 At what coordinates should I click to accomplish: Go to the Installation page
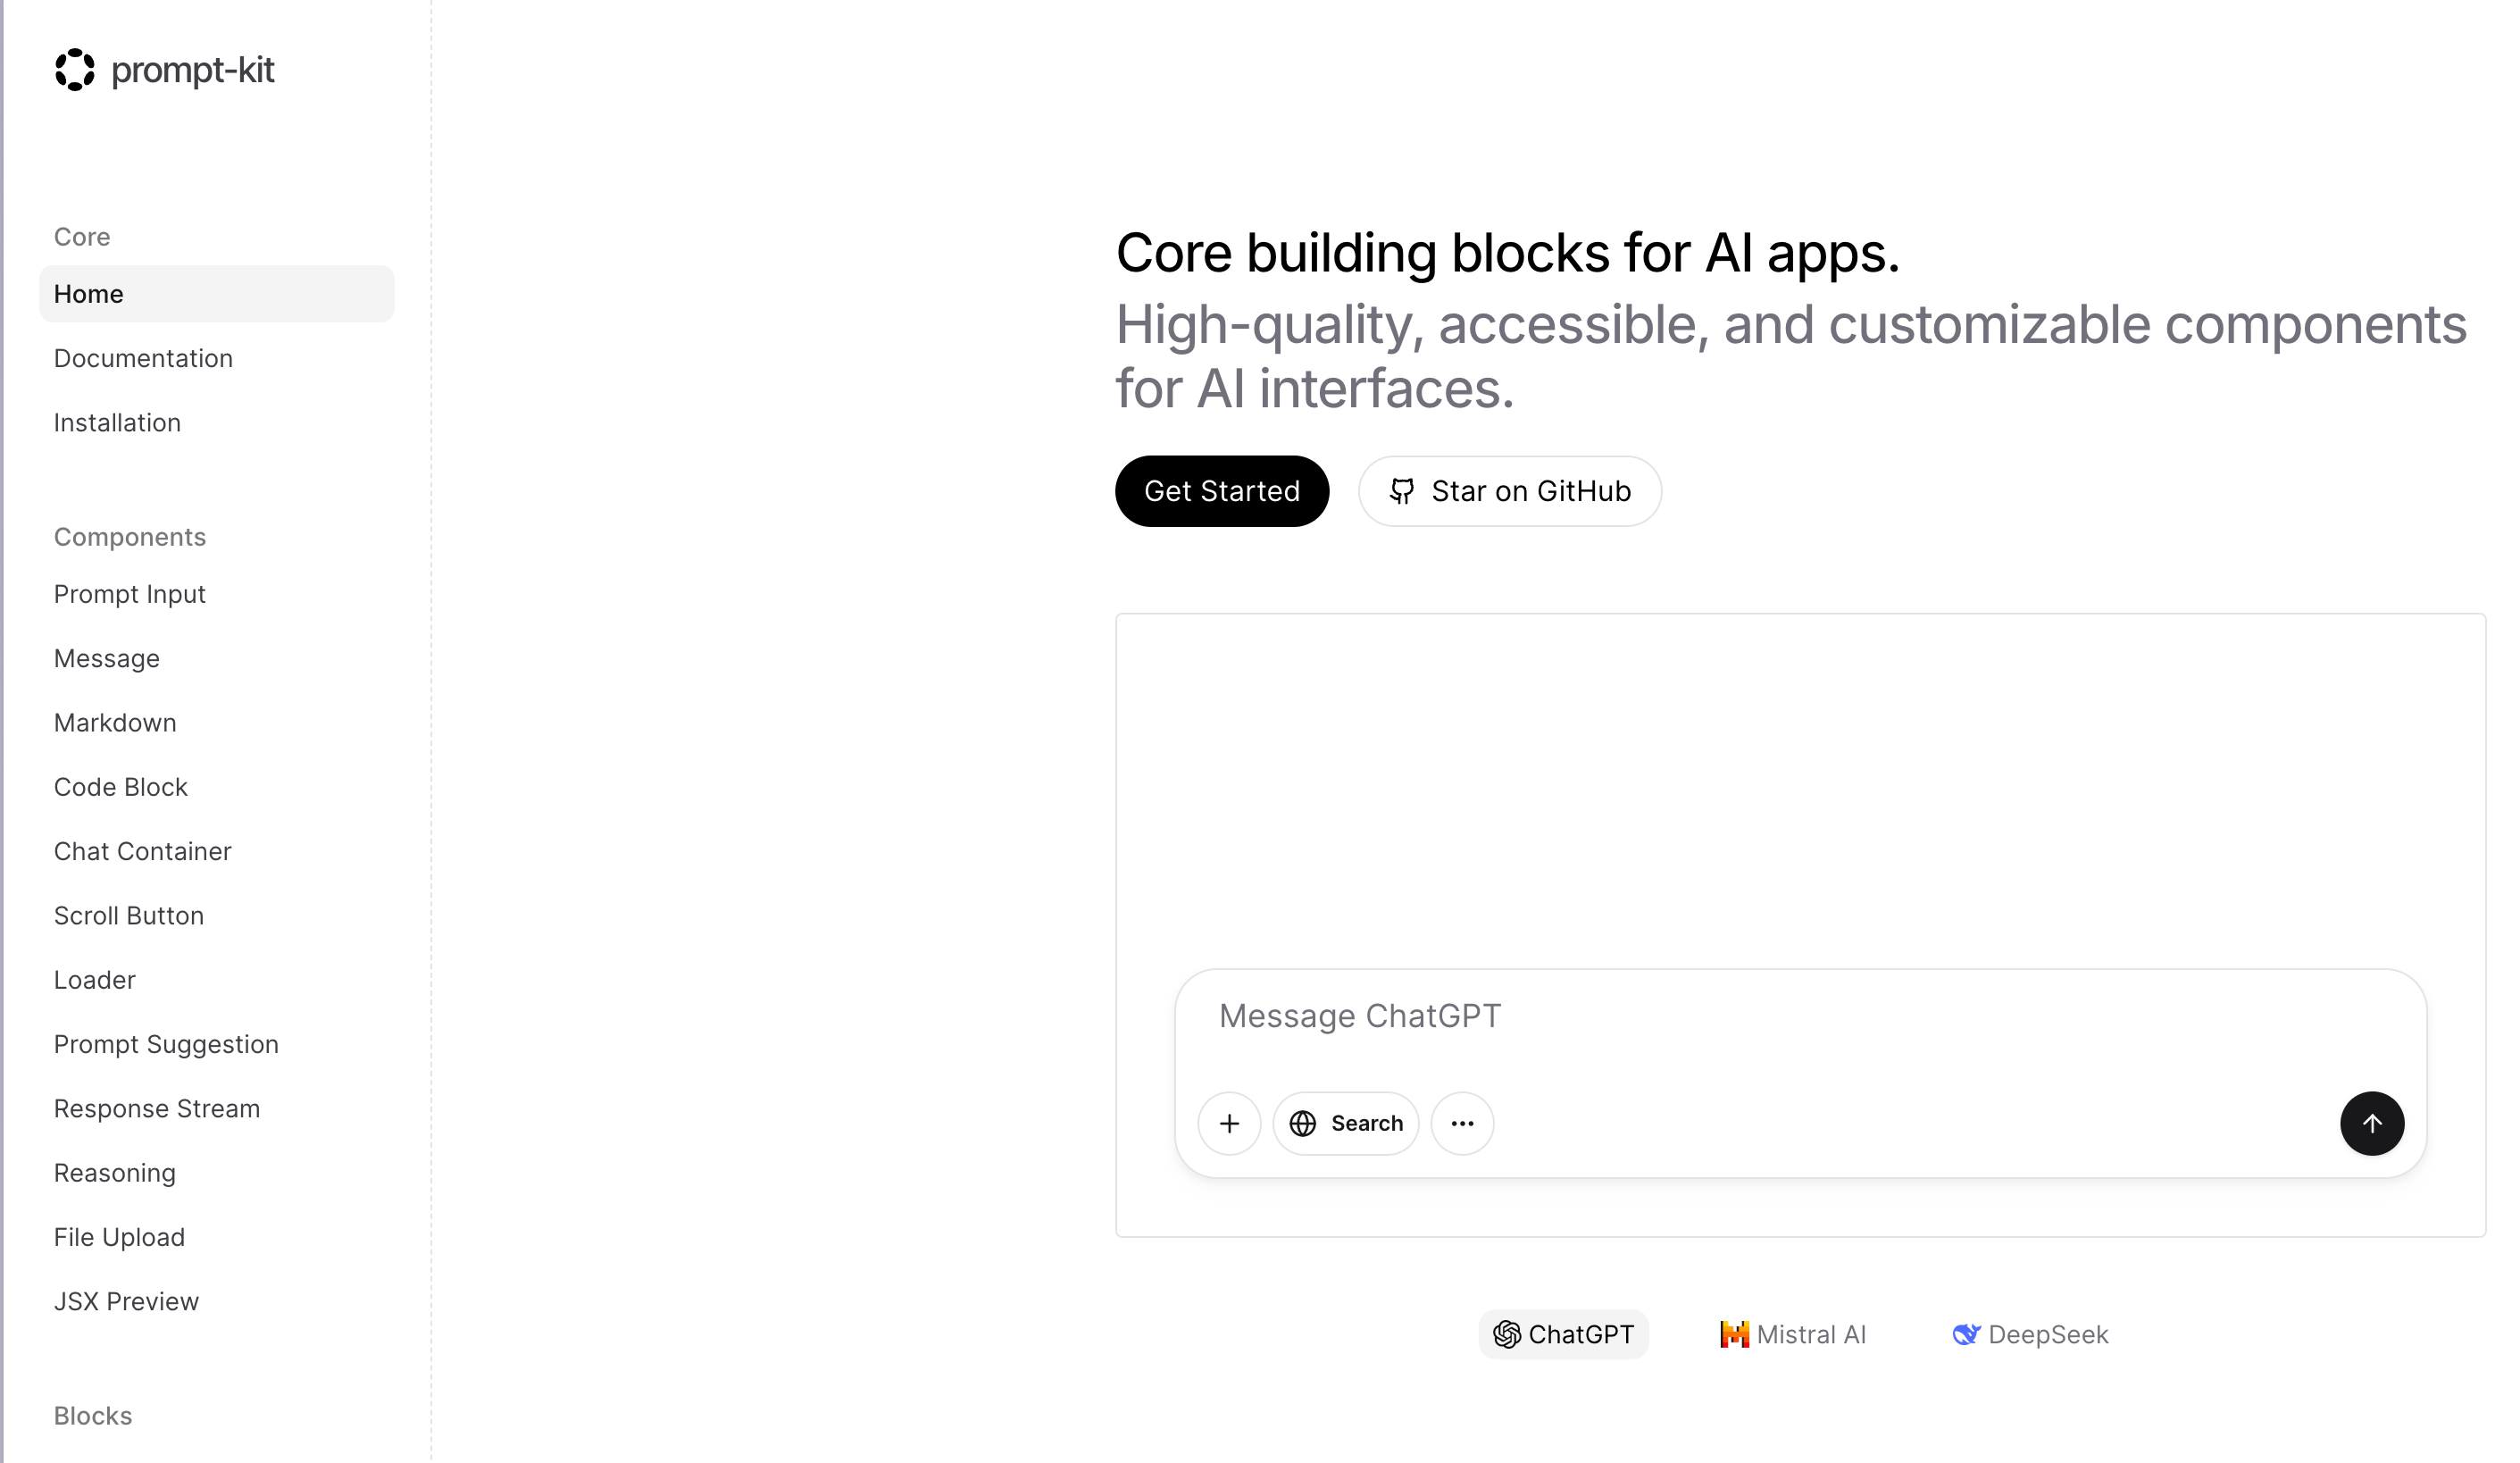pyautogui.click(x=117, y=422)
